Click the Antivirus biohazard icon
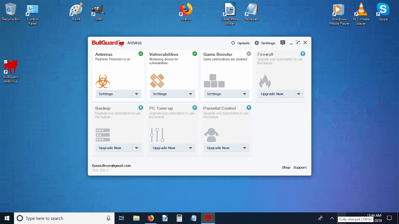Viewport: 399px width, 224px height. click(x=103, y=81)
